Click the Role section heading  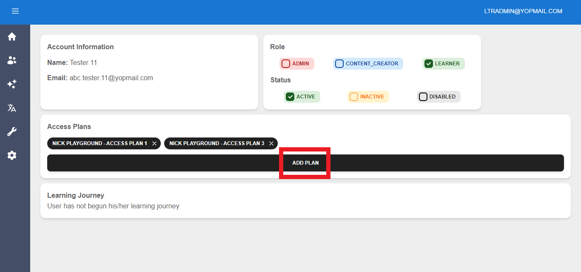click(277, 47)
